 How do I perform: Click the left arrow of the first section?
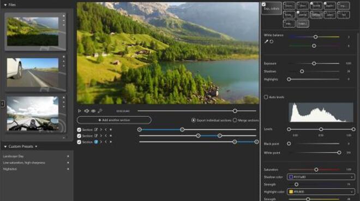point(106,130)
